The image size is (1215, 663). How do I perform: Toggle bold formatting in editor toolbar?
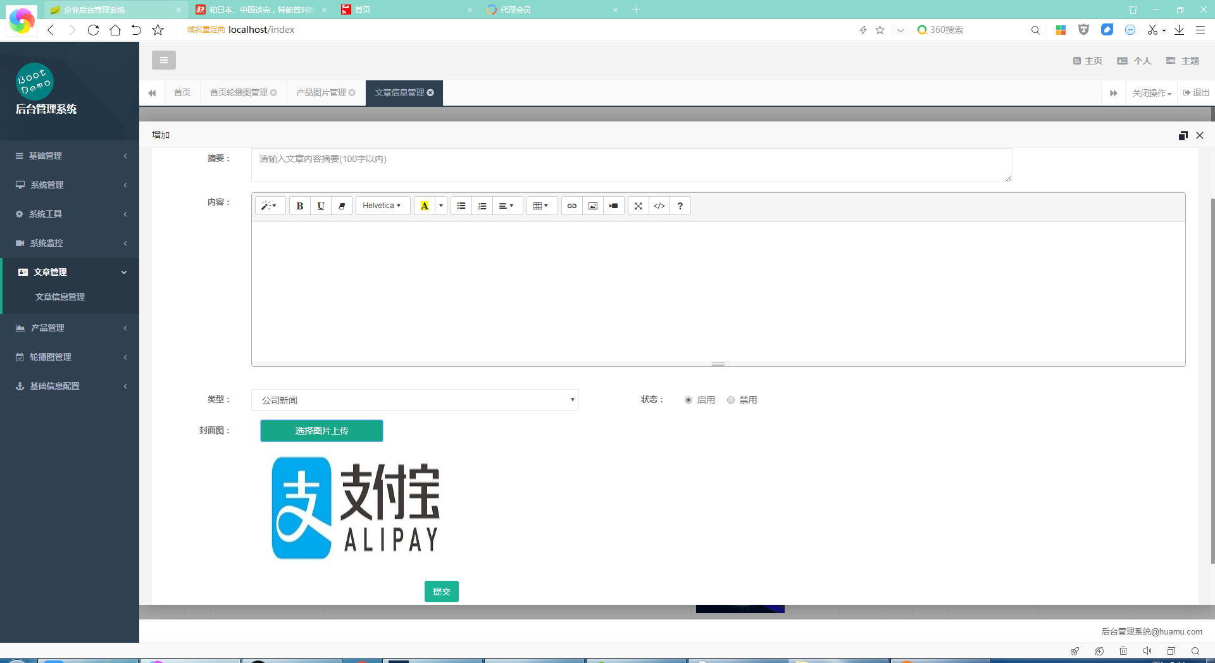[300, 206]
